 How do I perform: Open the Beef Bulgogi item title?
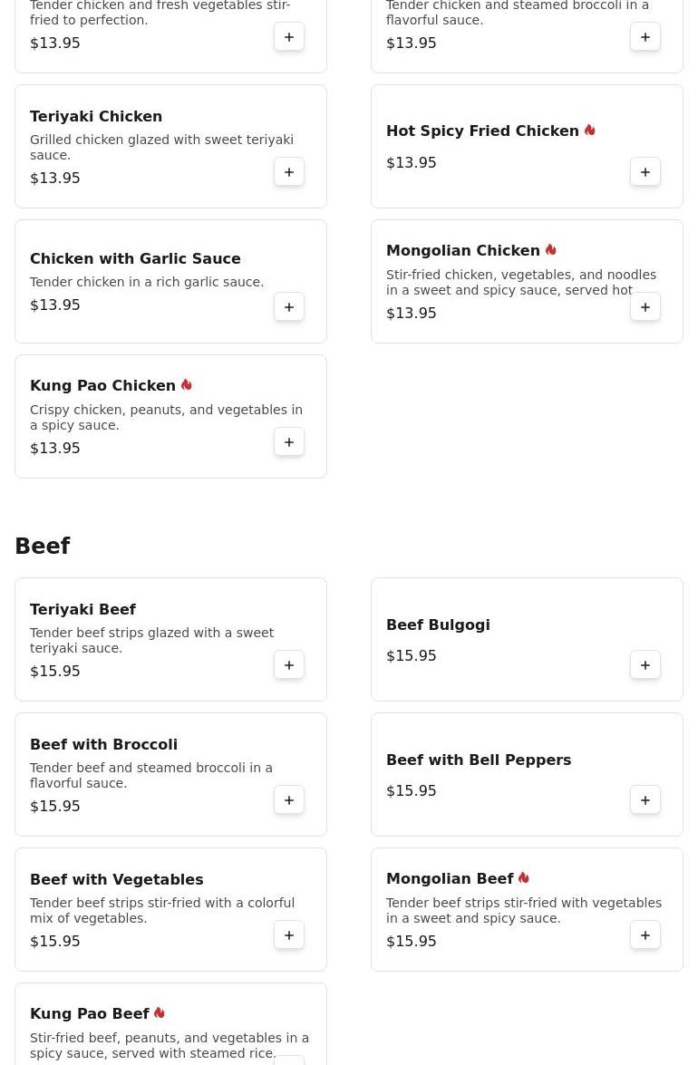(x=438, y=624)
